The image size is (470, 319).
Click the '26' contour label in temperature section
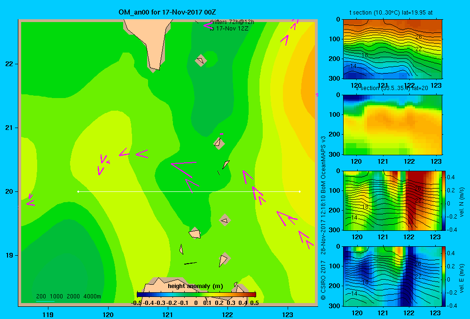[x=418, y=37]
